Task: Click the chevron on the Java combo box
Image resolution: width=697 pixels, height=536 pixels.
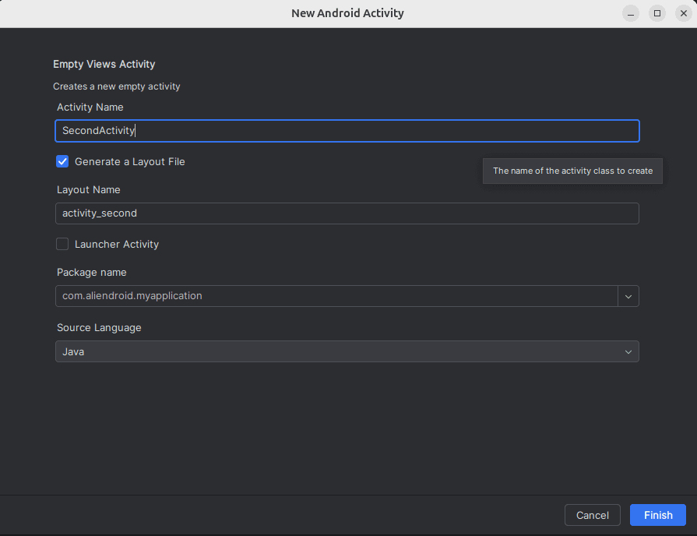Action: point(628,352)
